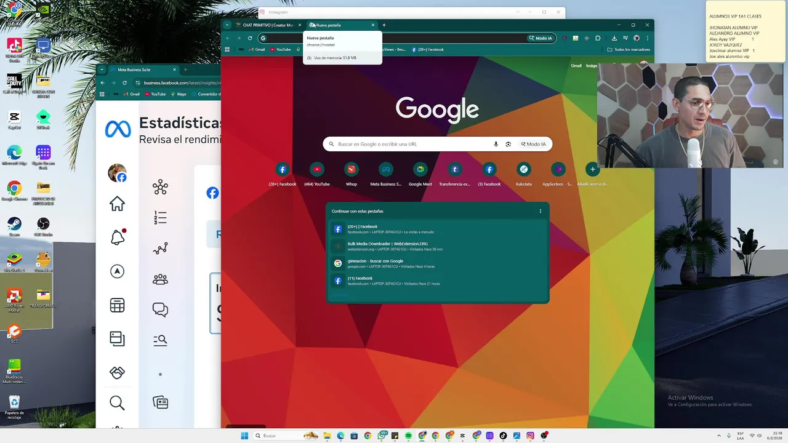Select the trend line icon in insights menu
The height and width of the screenshot is (443, 788).
pyautogui.click(x=160, y=249)
